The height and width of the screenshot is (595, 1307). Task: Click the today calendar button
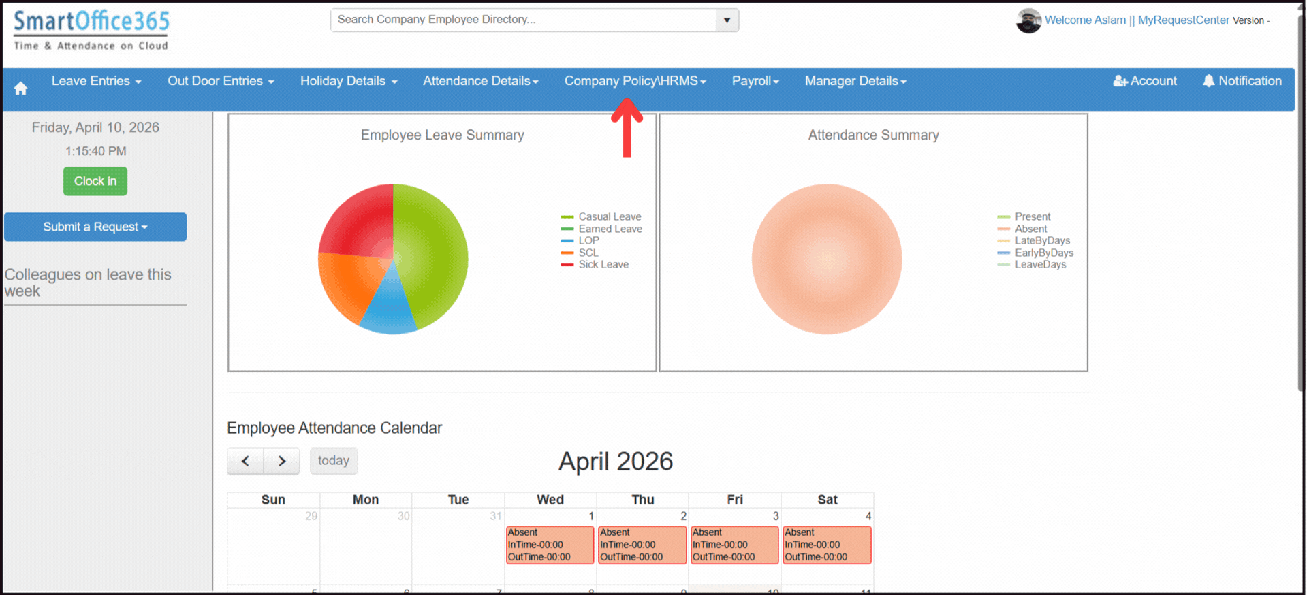point(333,461)
